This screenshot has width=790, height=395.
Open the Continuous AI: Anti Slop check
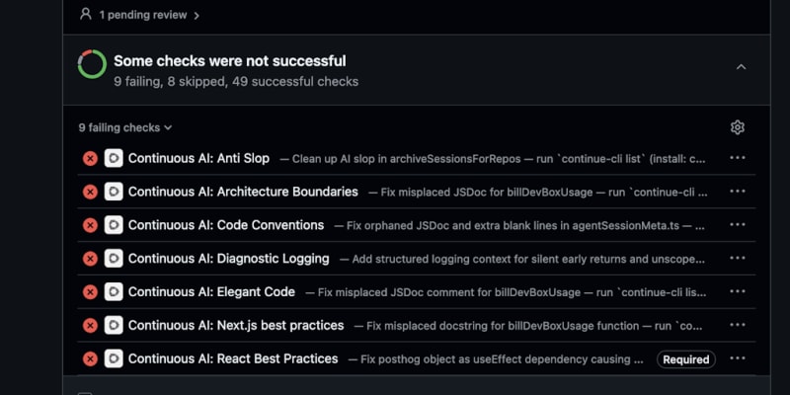[198, 158]
